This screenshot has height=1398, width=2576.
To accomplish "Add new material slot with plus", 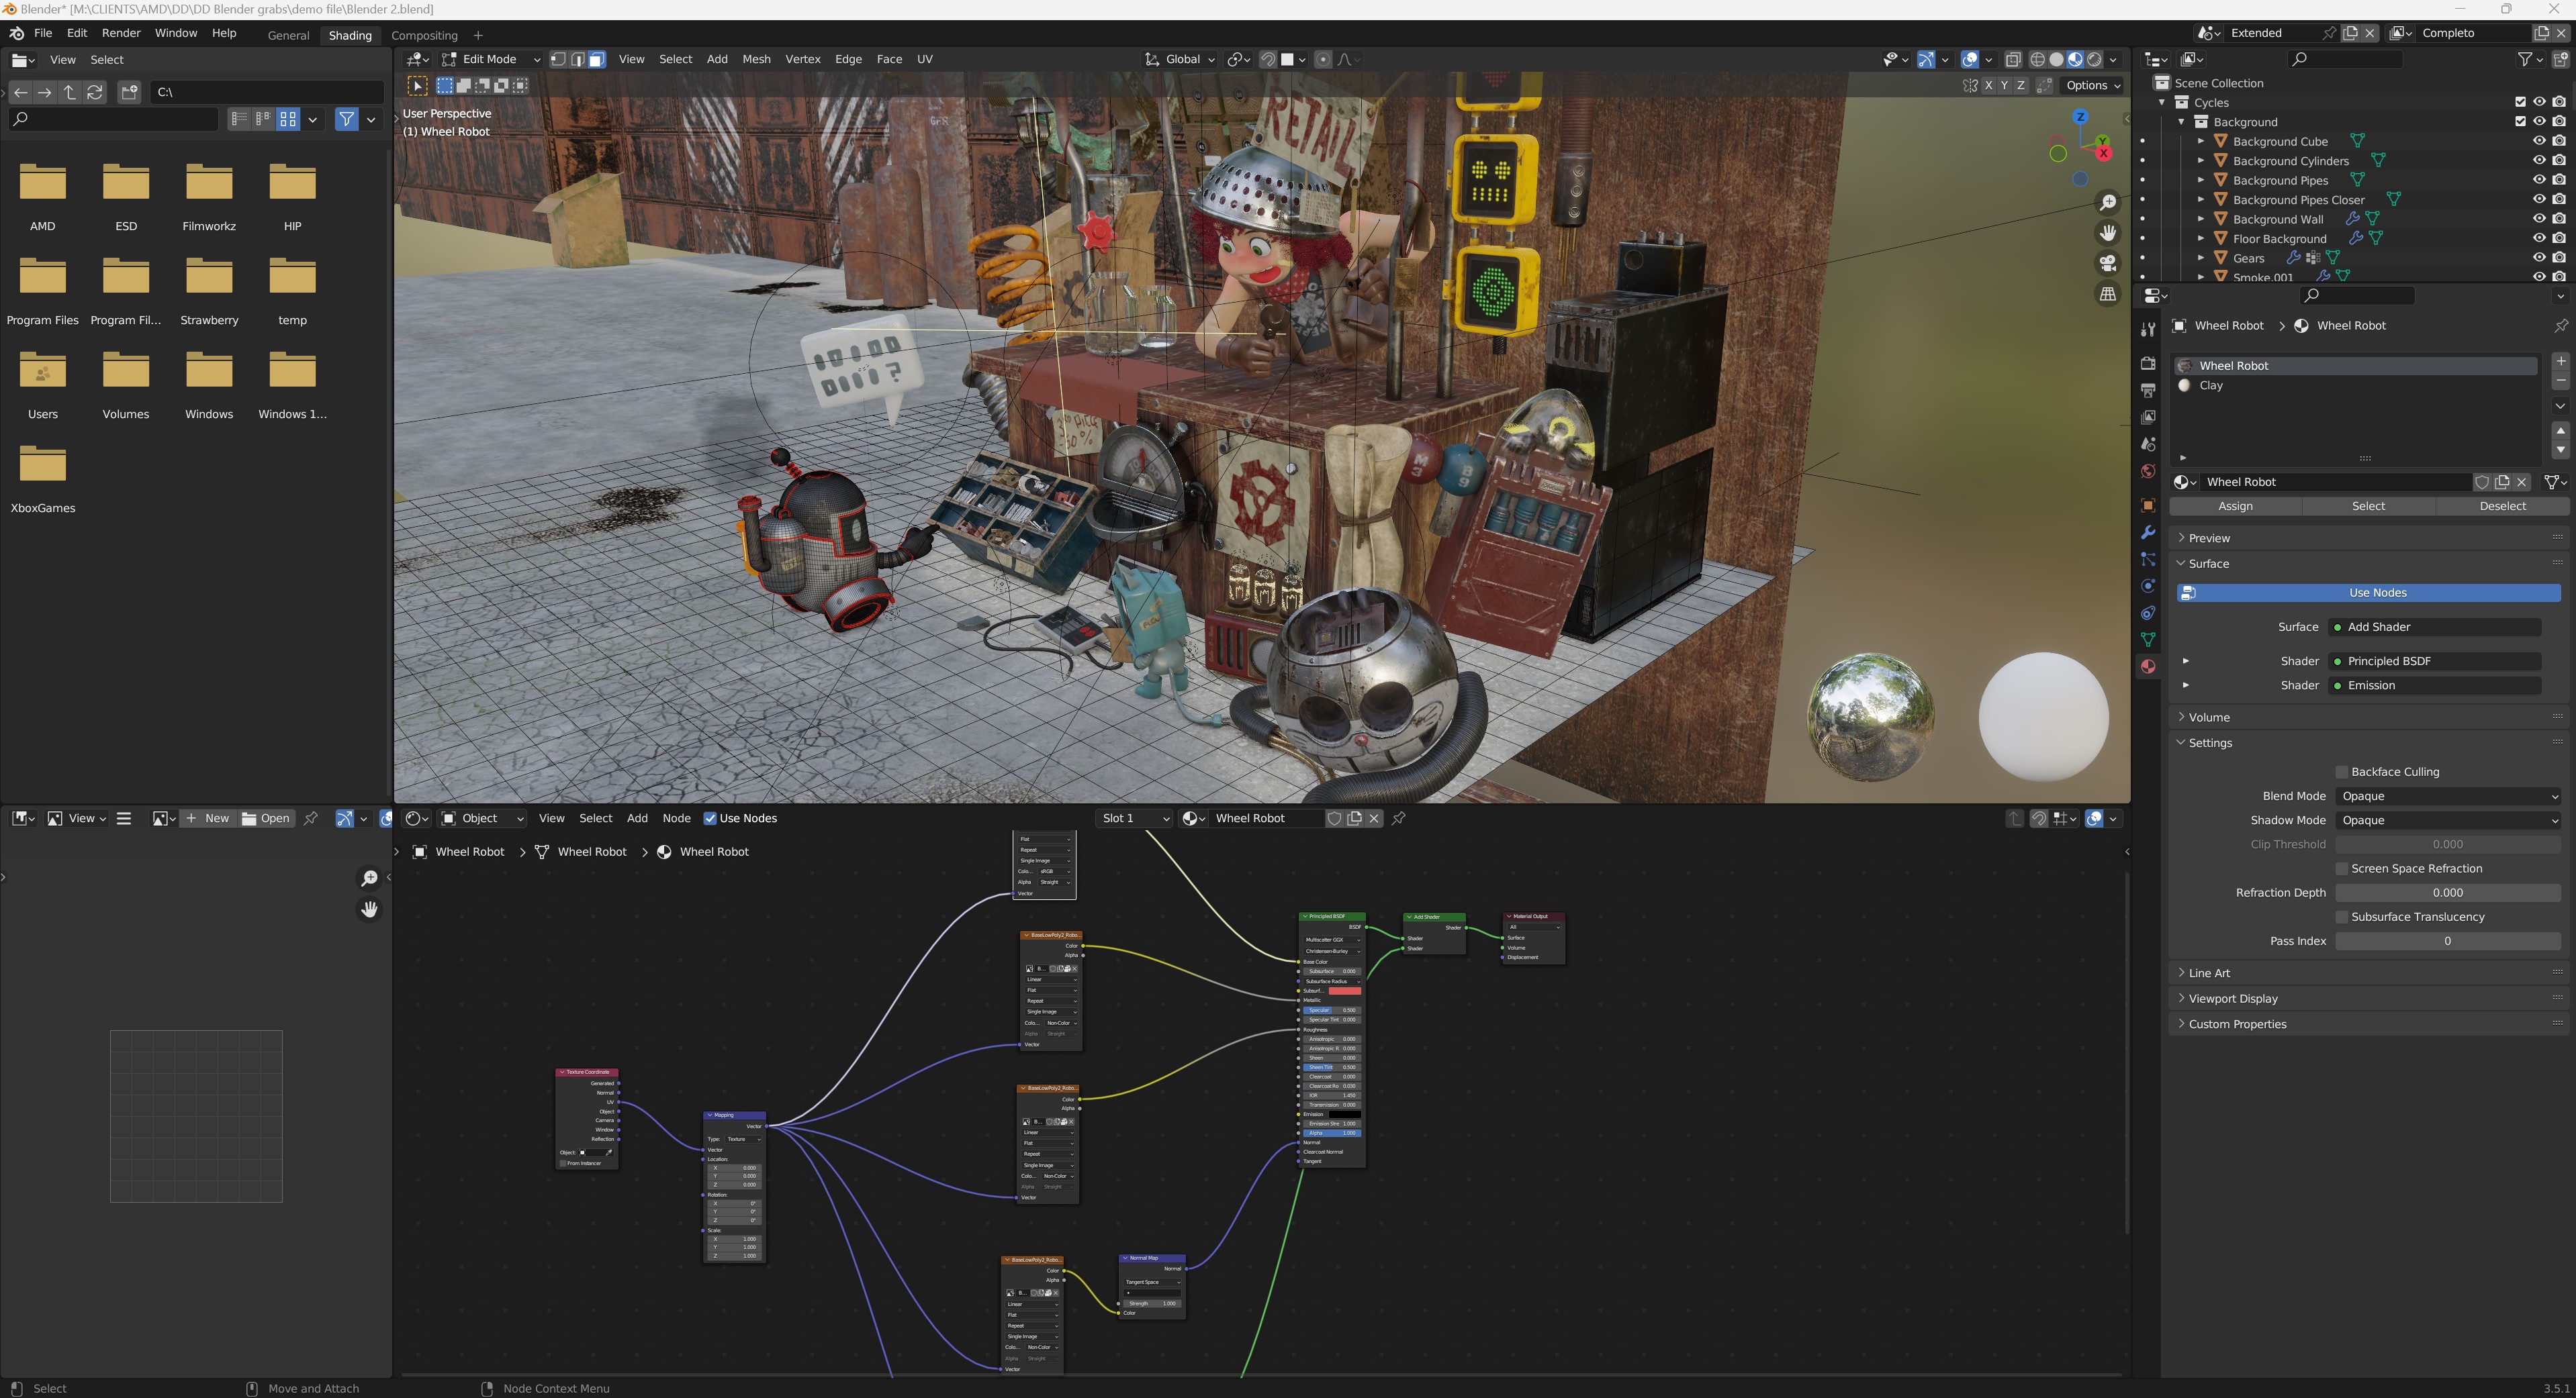I will click(x=2560, y=361).
